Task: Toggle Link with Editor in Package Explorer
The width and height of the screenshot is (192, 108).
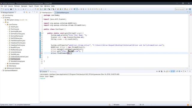Action: pyautogui.click(x=27, y=12)
